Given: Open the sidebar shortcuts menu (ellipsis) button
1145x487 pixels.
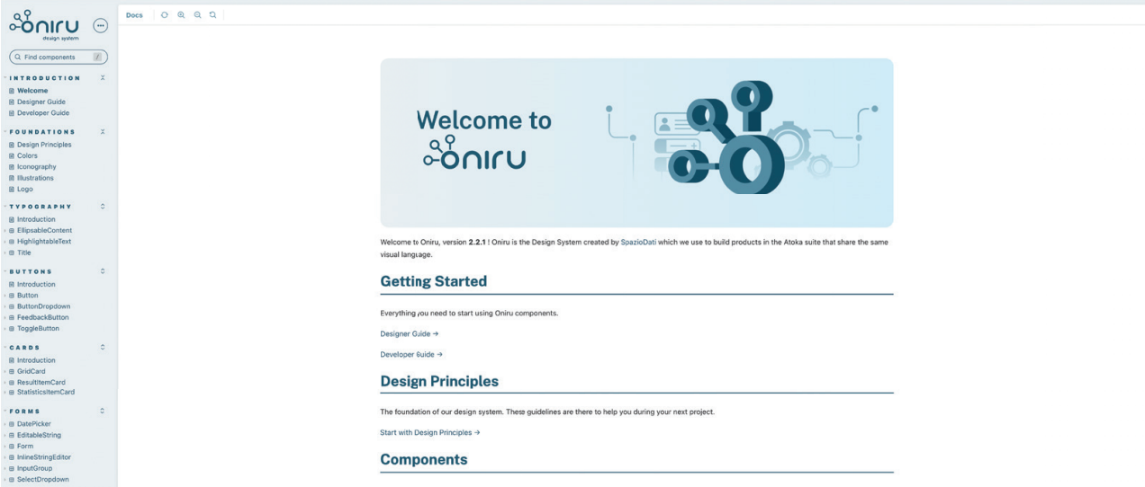Looking at the screenshot, I should coord(101,25).
